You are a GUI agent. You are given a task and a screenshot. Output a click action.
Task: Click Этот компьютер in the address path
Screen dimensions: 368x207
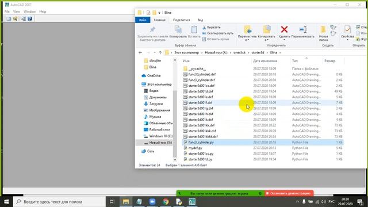tap(186, 52)
